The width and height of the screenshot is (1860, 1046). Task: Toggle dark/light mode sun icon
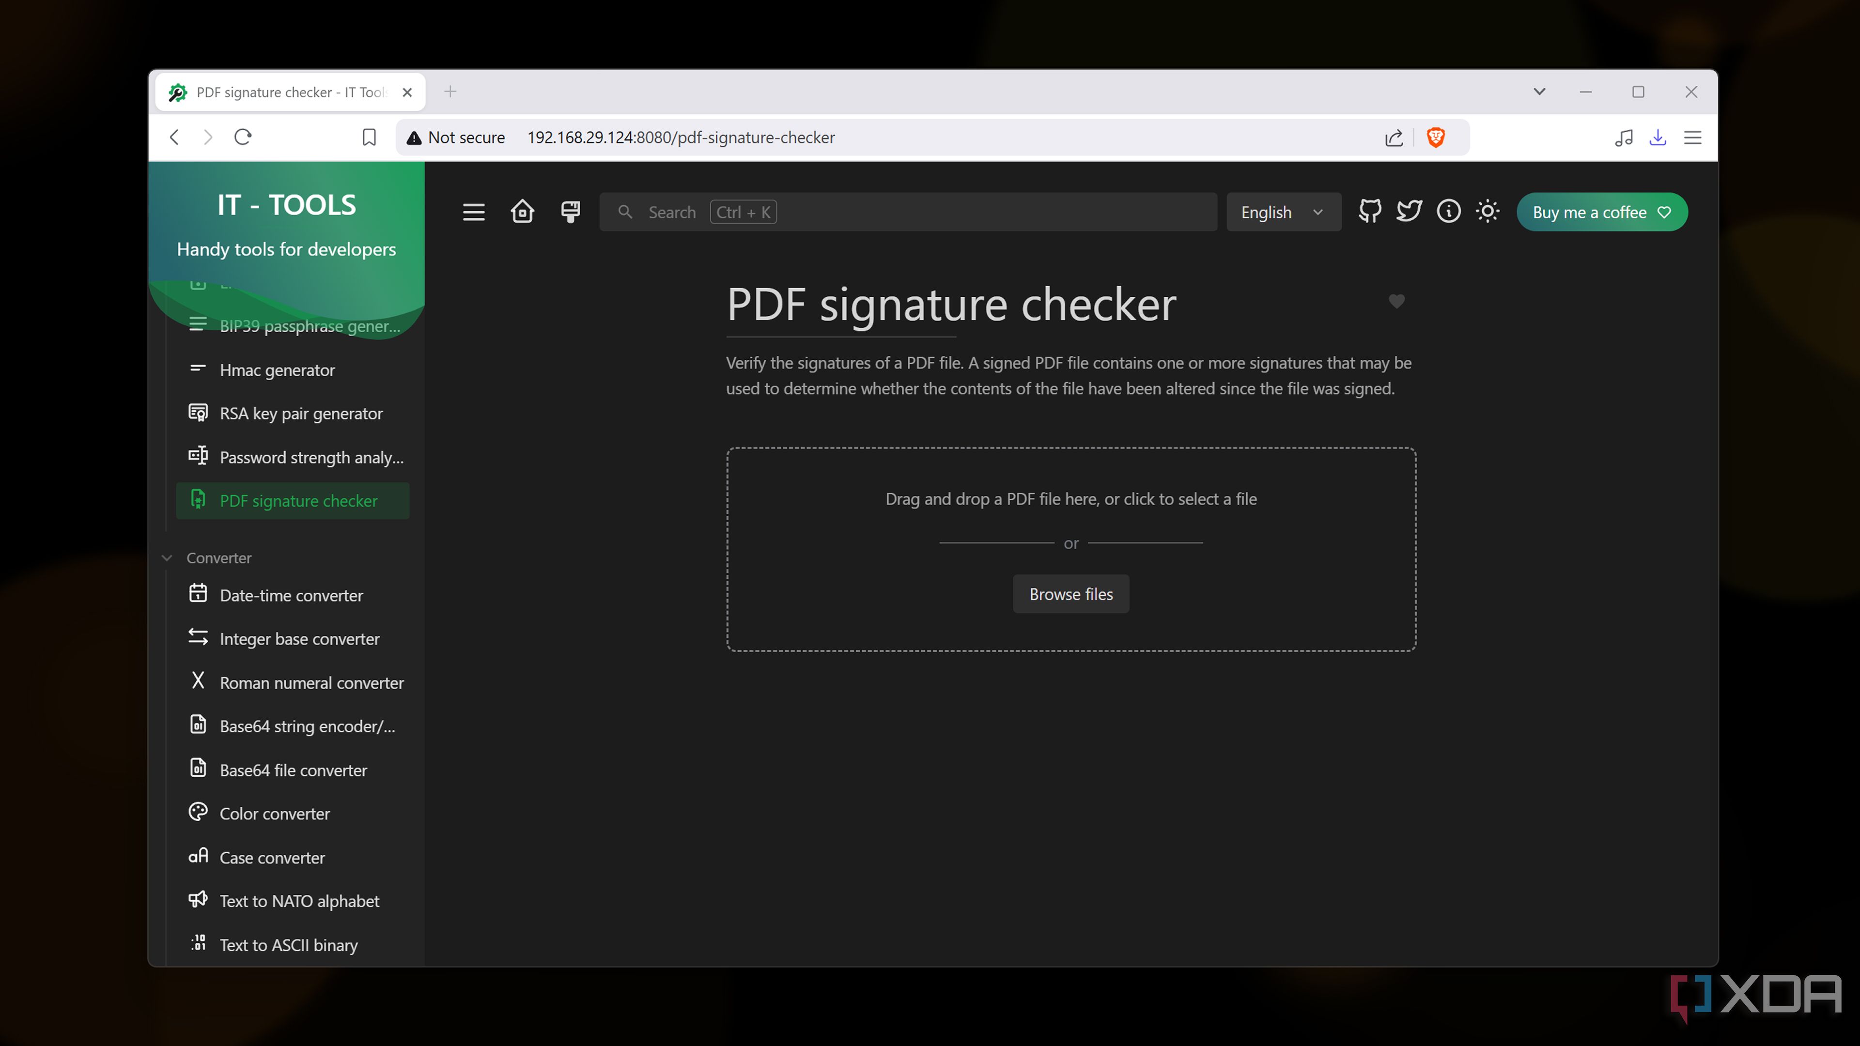click(x=1488, y=212)
